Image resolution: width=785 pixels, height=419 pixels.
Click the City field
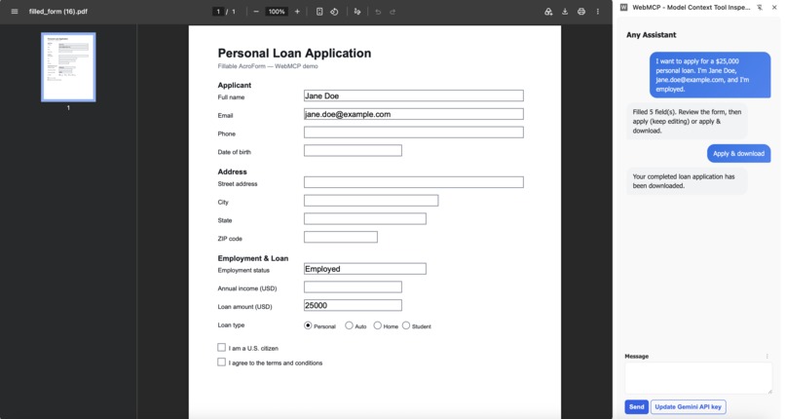click(371, 200)
